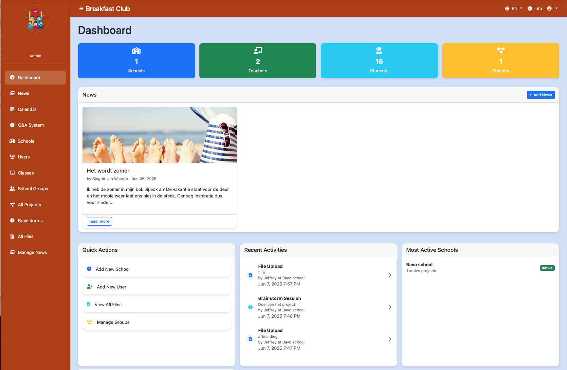
Task: Open the EN language dropdown
Action: click(513, 9)
